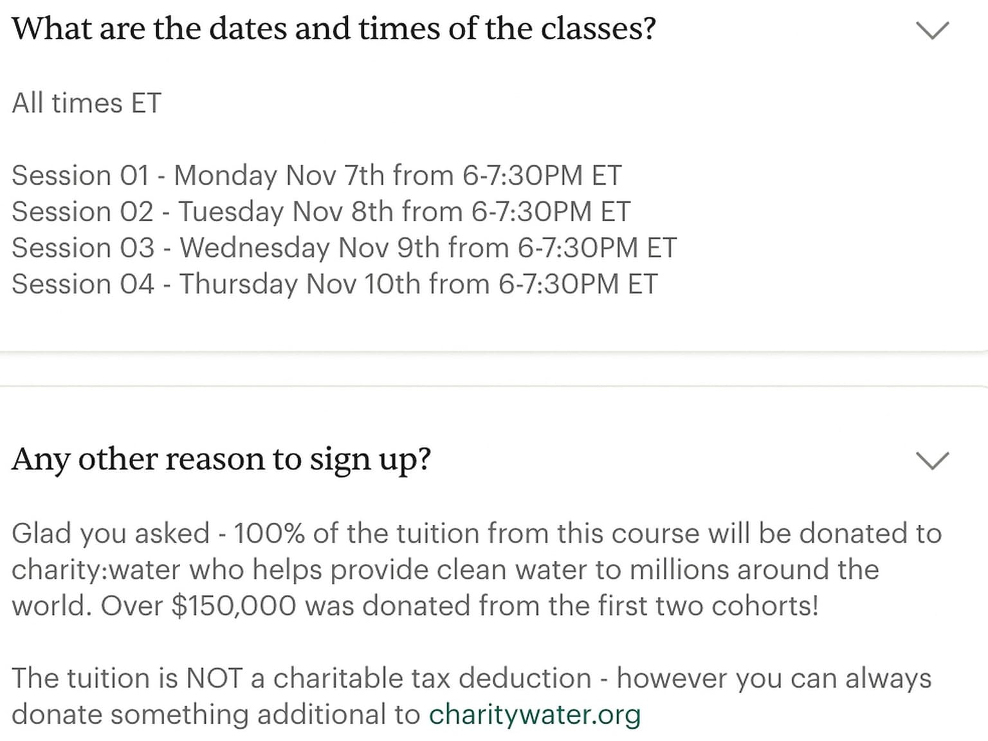Click the 'charitable tax deduction' phrase
Image resolution: width=988 pixels, height=741 pixels.
pyautogui.click(x=432, y=679)
